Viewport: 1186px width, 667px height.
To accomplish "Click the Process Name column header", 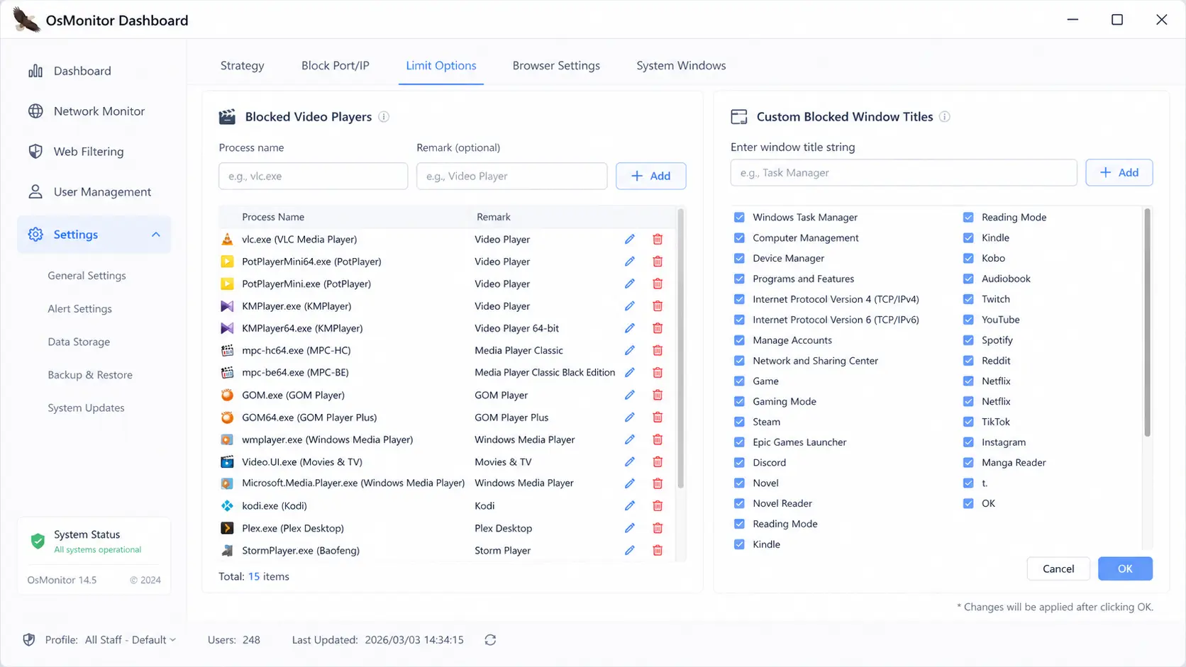I will pos(273,217).
